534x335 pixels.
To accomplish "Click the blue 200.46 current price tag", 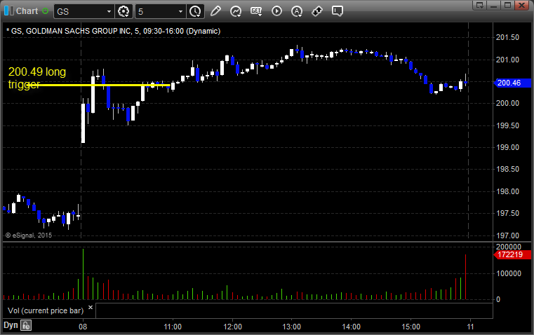I will pos(512,83).
